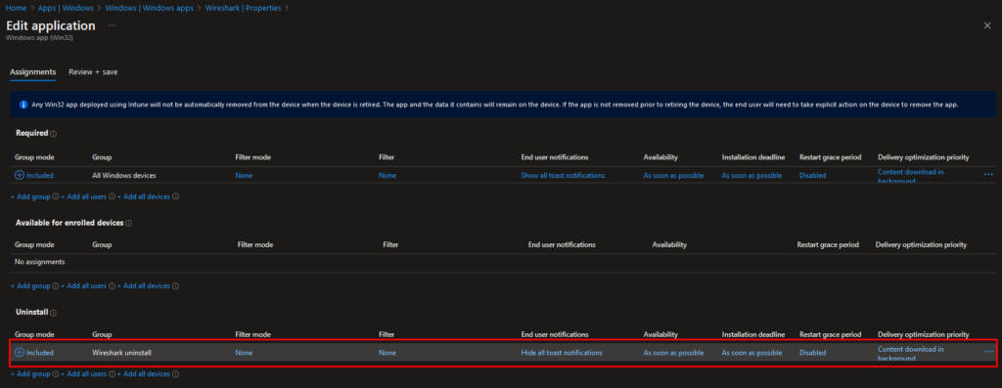Viewport: 1002px width, 388px height.
Task: Switch to the Review + save tab
Action: tap(93, 72)
